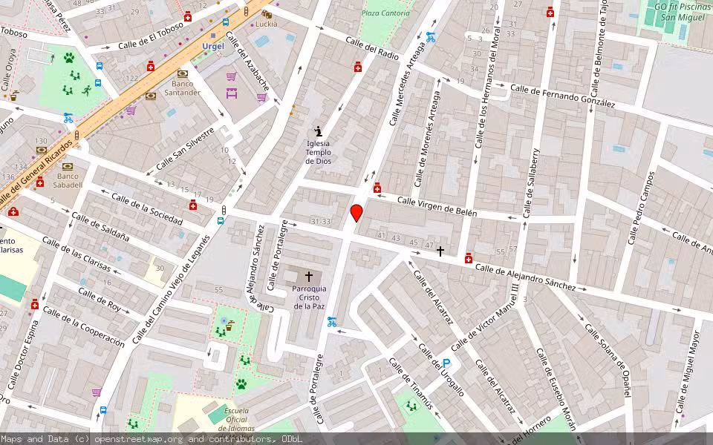This screenshot has width=713, height=445.
Task: Click the pharmacy icon on Calle de El Toboso
Action: [x=188, y=17]
